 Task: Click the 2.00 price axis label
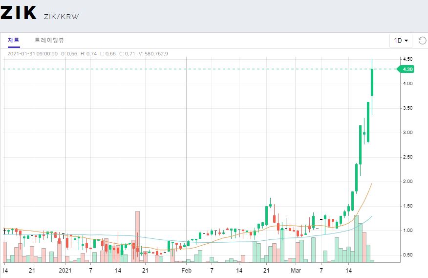coord(408,182)
